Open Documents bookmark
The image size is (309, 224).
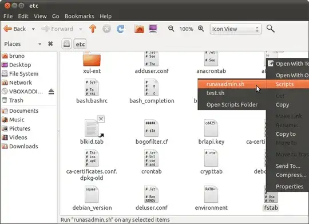point(29,111)
